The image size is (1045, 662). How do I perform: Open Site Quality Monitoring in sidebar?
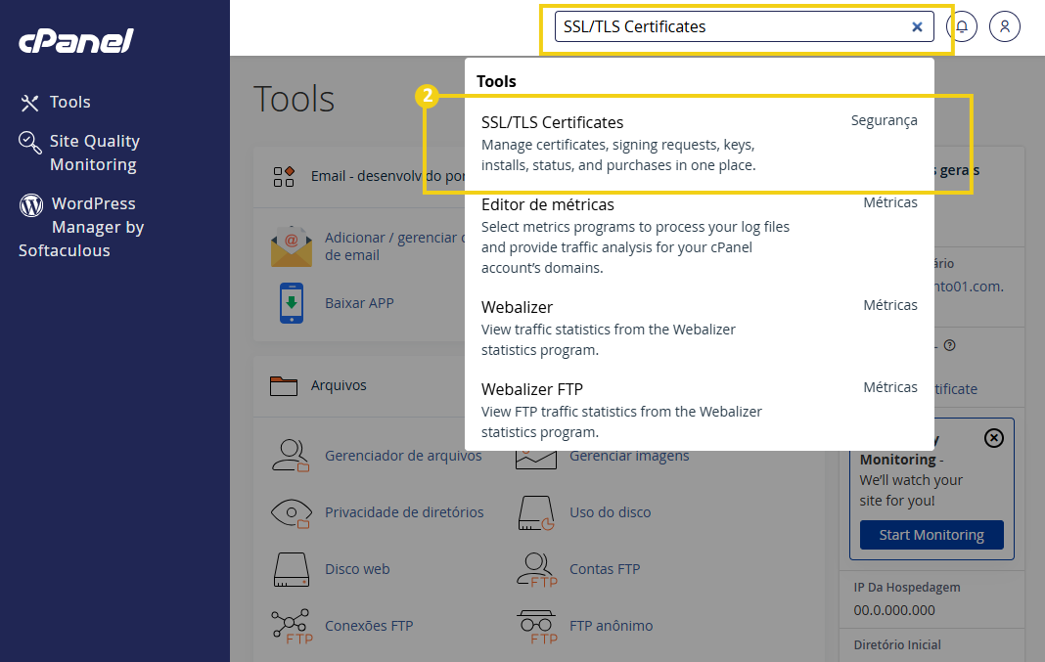click(94, 153)
